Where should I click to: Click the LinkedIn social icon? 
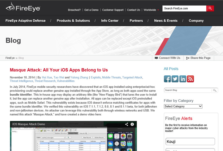[183, 79]
